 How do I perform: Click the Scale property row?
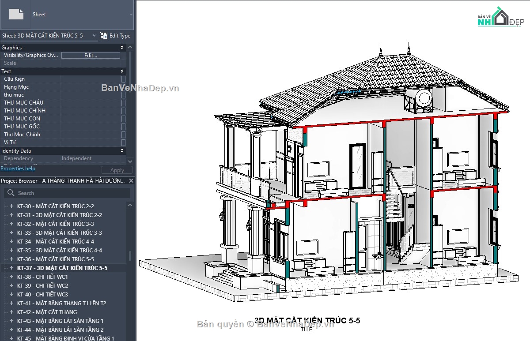coord(63,63)
